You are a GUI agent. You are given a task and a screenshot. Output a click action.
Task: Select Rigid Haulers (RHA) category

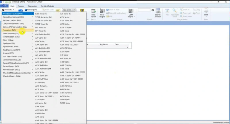click(x=18, y=47)
